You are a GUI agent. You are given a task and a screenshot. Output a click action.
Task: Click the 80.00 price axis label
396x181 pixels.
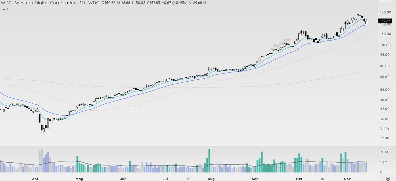point(385,66)
